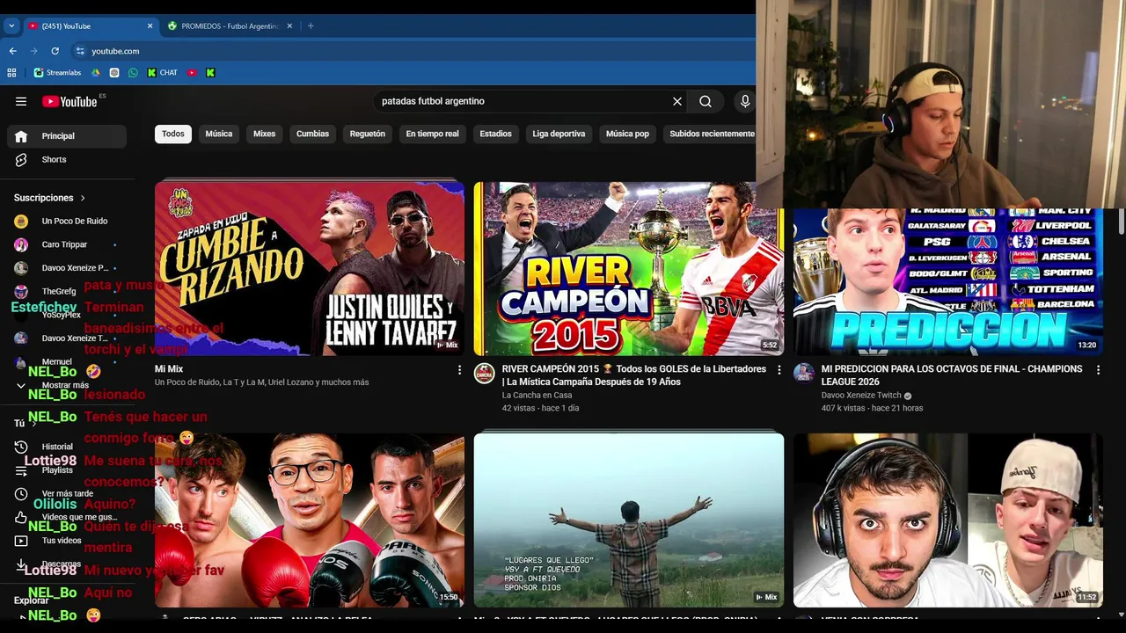Image resolution: width=1126 pixels, height=633 pixels.
Task: Select the Reguetón filter chip
Action: 368,134
